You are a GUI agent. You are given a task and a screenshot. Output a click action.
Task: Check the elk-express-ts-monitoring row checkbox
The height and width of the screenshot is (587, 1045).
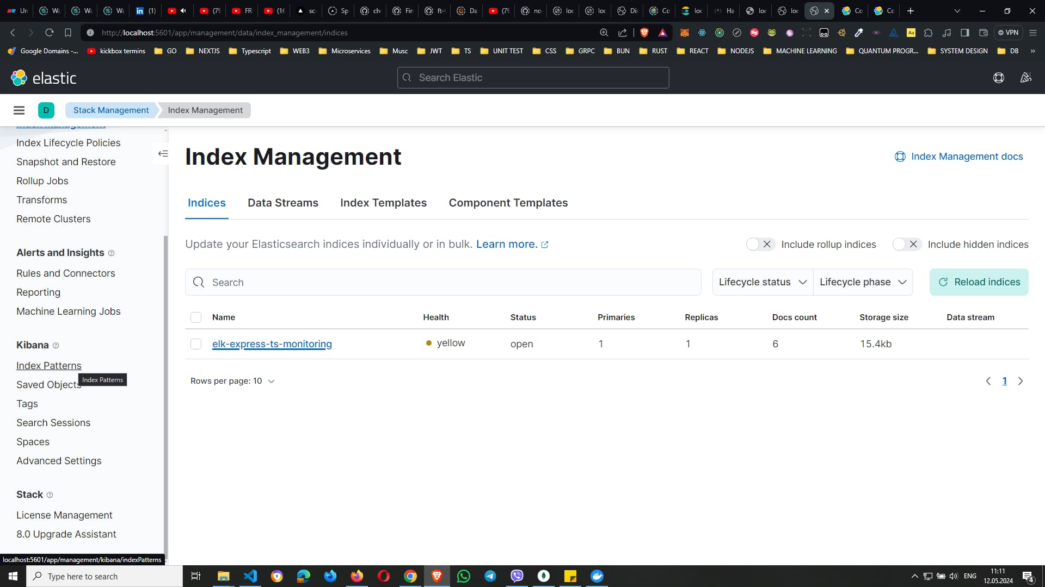[x=196, y=344]
